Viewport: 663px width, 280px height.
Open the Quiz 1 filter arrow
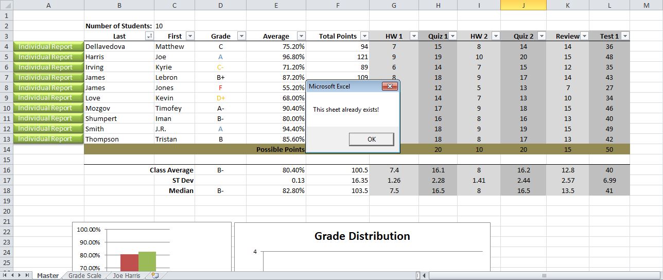pos(452,36)
